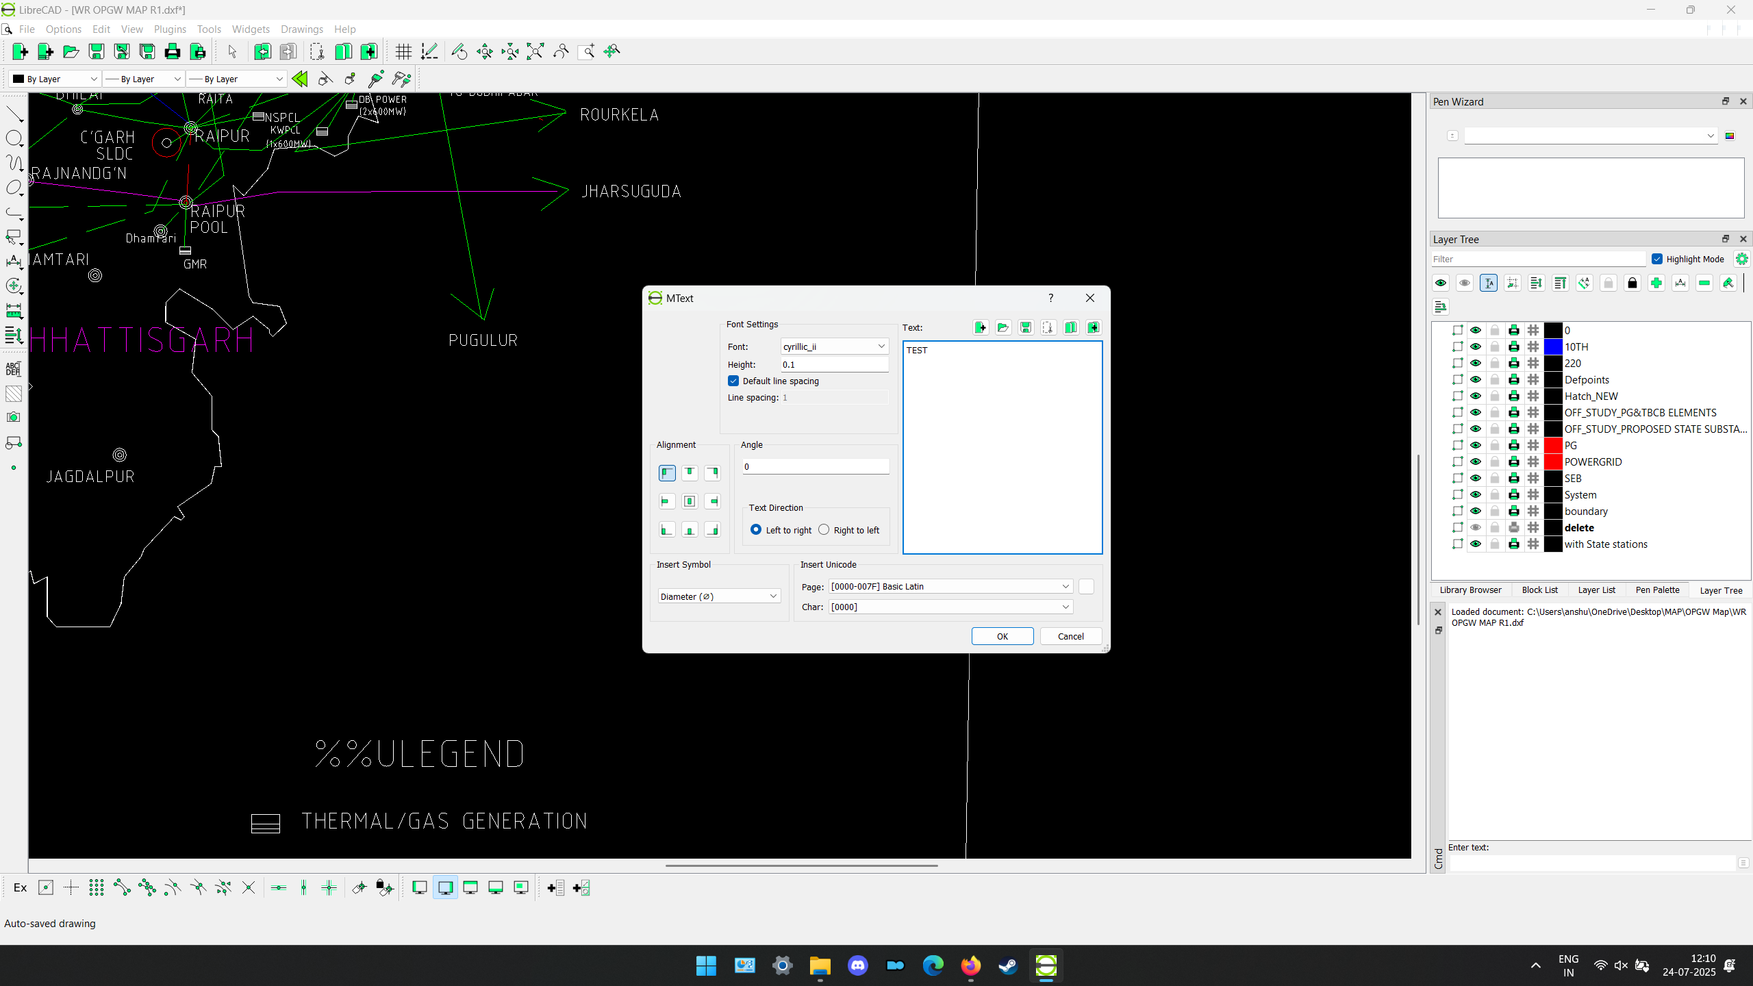Select the Circle tool in left toolbar
Image resolution: width=1753 pixels, height=986 pixels.
point(14,139)
